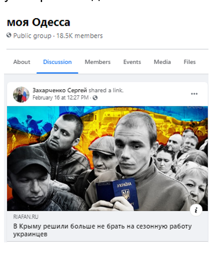The height and width of the screenshot is (261, 213).
Task: Click the link info 'i' icon
Action: click(196, 210)
